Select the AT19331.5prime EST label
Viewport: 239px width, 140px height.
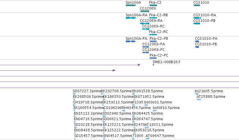(x=159, y=125)
